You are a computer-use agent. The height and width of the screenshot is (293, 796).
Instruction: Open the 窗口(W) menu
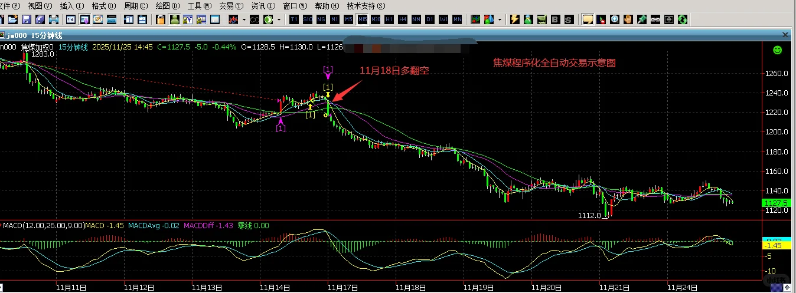295,6
